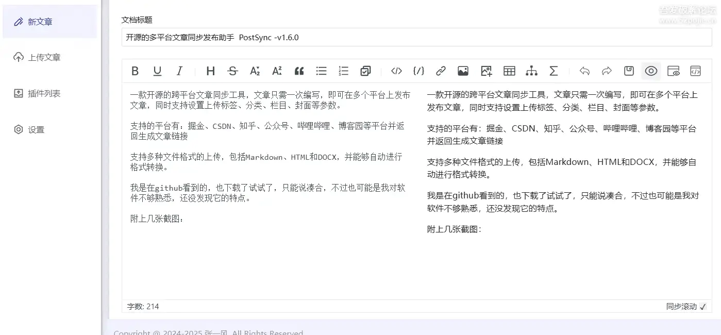
Task: Insert a math formula with the Σ icon
Action: coord(554,71)
